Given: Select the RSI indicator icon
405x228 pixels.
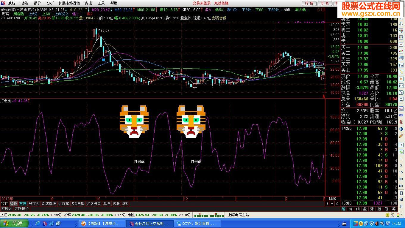Looking at the screenshot, I should [401, 115].
